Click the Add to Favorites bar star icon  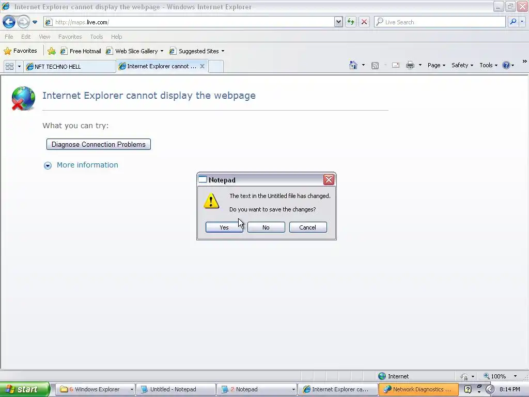(x=52, y=51)
